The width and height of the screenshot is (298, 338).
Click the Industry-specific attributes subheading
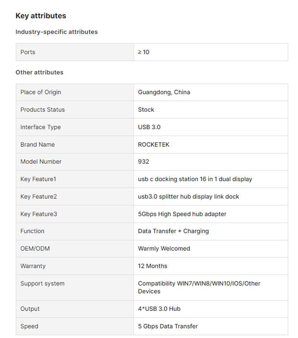[x=57, y=32]
